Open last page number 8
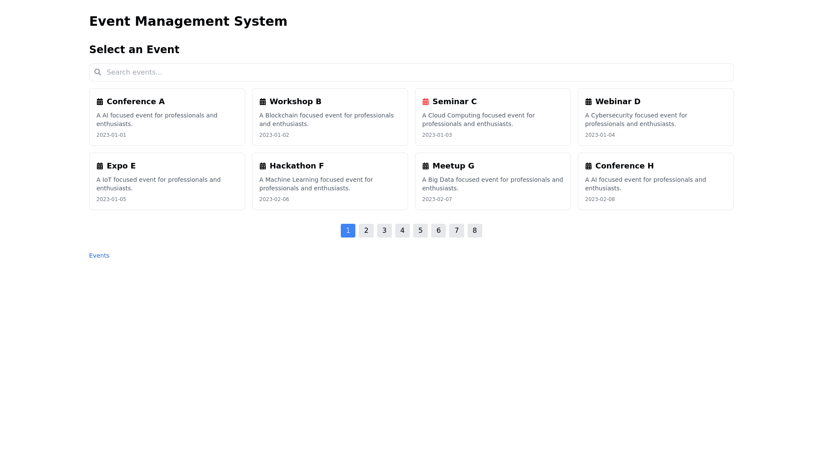 coord(475,231)
